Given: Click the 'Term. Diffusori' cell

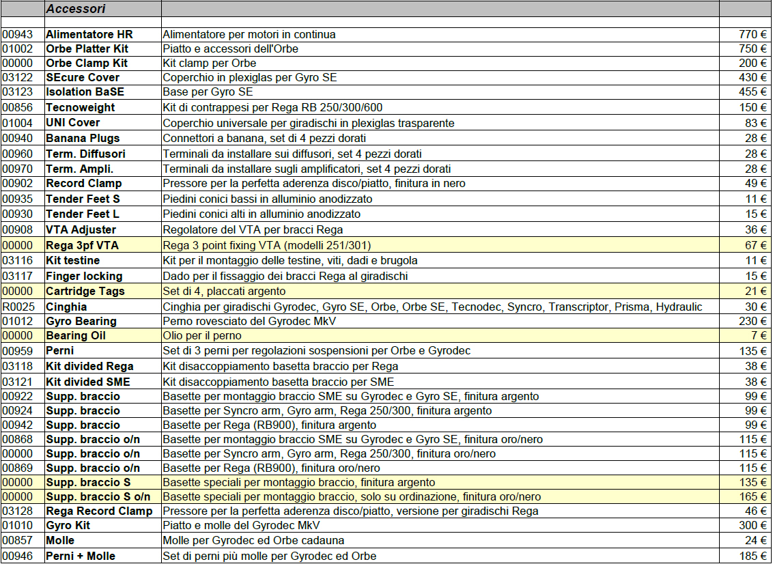Looking at the screenshot, I should (103, 154).
